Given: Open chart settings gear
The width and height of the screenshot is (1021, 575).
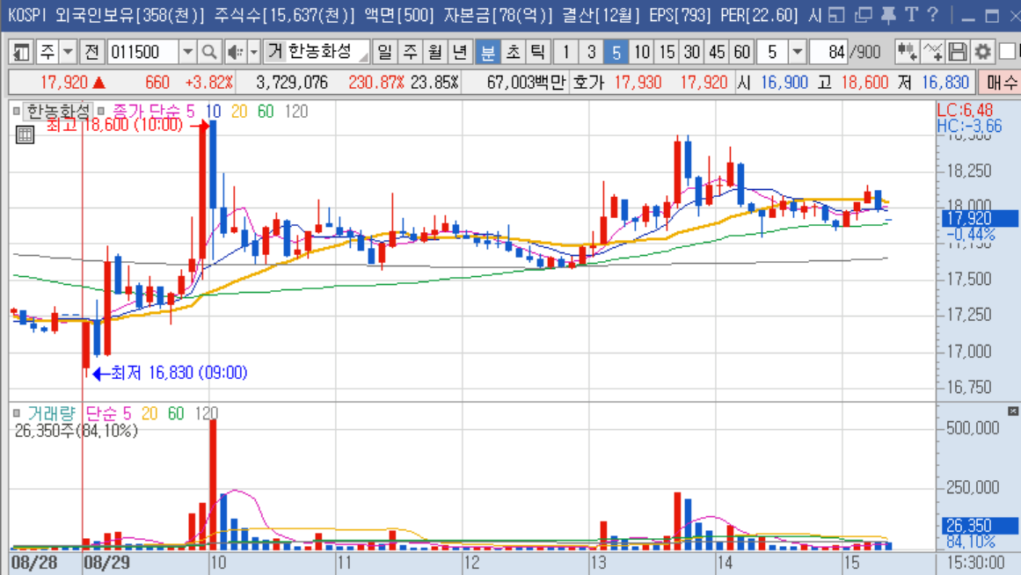Looking at the screenshot, I should coord(982,52).
